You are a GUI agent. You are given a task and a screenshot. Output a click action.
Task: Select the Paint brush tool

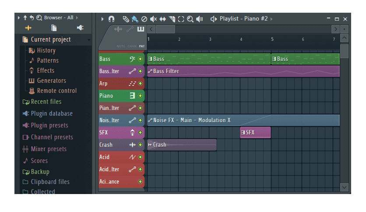[135, 19]
